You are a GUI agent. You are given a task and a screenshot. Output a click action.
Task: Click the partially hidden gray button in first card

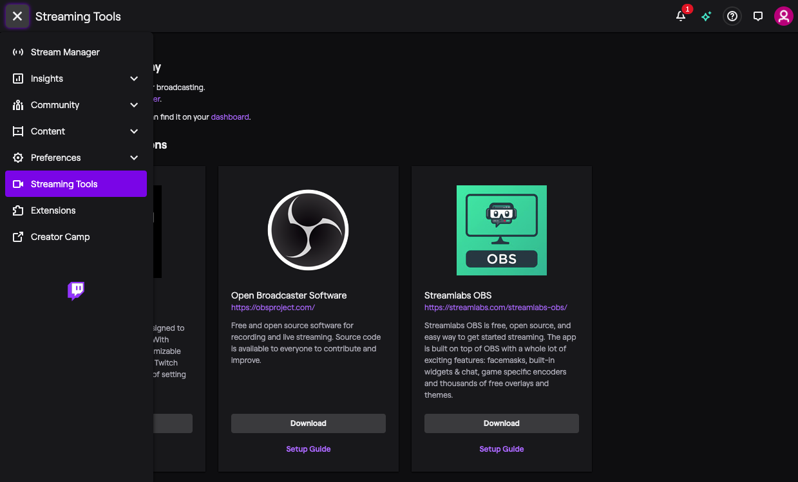[x=173, y=423]
